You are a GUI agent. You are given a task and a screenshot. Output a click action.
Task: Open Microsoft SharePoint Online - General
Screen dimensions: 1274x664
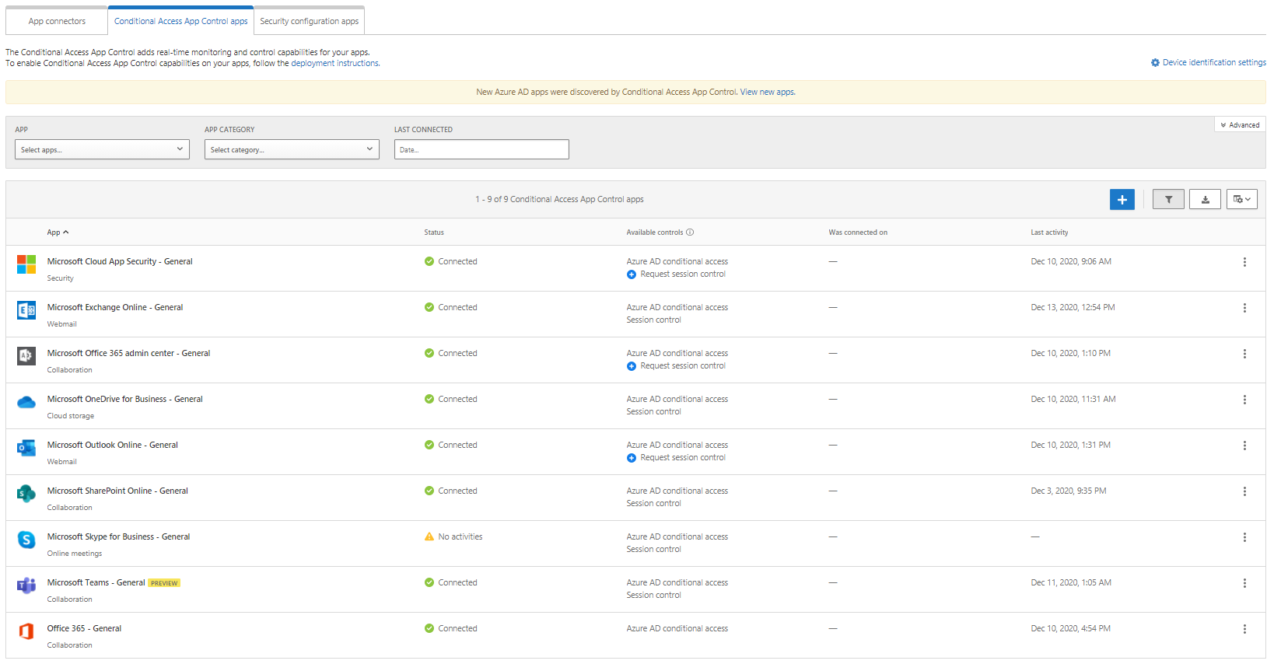117,491
